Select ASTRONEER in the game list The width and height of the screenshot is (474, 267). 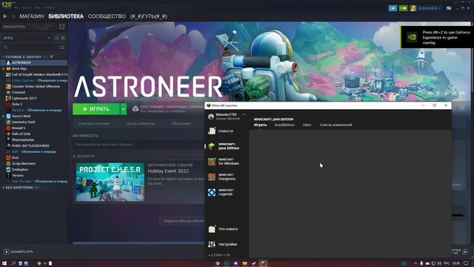[34, 62]
